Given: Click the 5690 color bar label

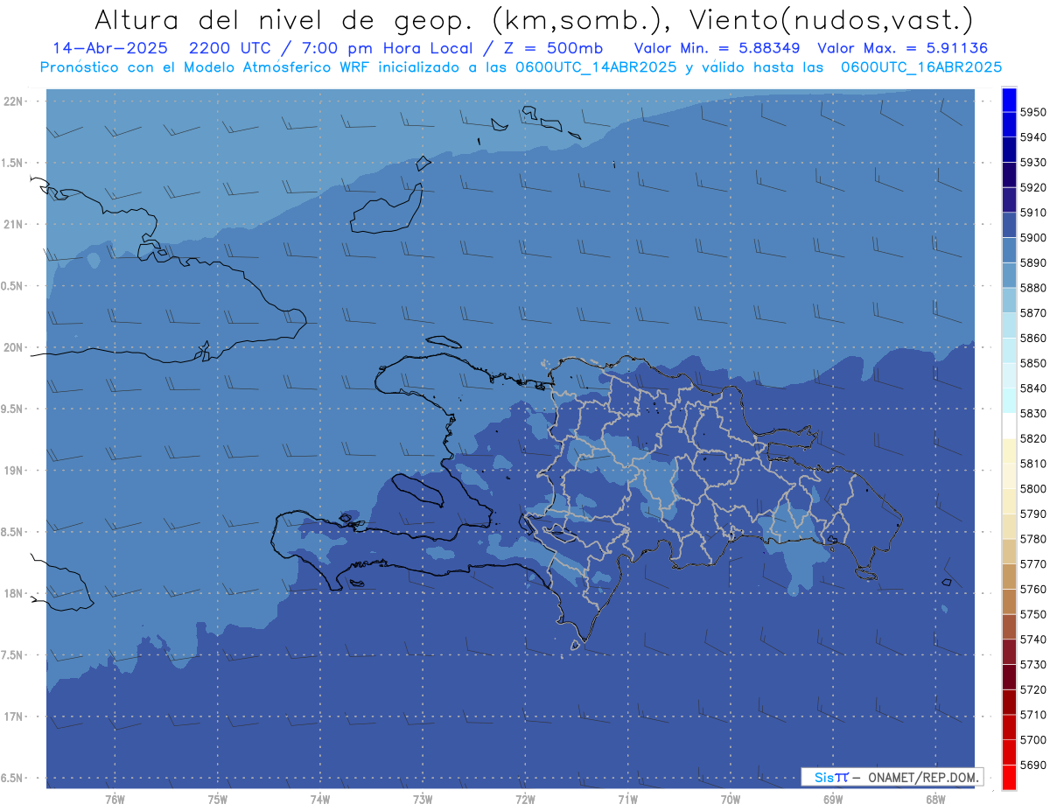Looking at the screenshot, I should point(1033,765).
